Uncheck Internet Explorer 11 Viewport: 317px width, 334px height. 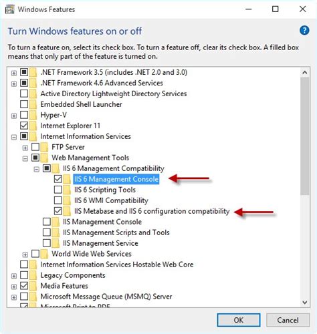[24, 126]
